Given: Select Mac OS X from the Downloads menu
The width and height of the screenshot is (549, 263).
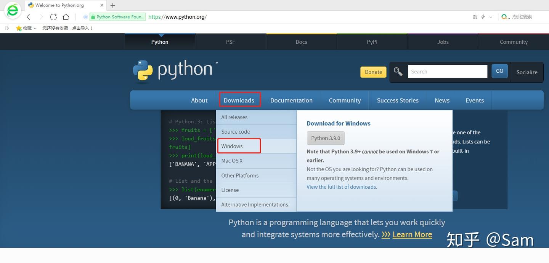Looking at the screenshot, I should coord(232,161).
